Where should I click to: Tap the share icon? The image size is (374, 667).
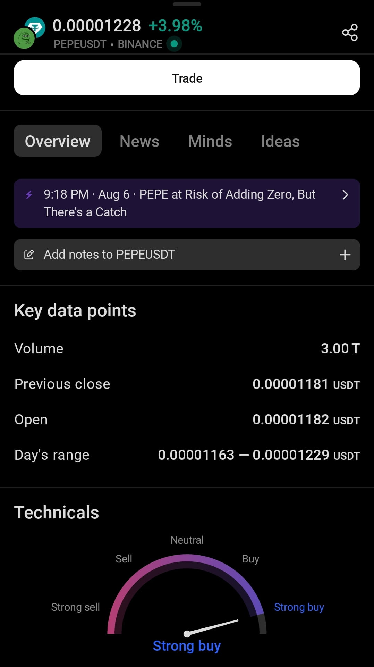tap(350, 32)
